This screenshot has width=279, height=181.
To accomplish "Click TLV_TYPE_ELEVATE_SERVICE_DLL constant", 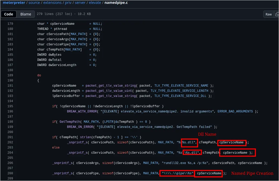I will coord(180,96).
